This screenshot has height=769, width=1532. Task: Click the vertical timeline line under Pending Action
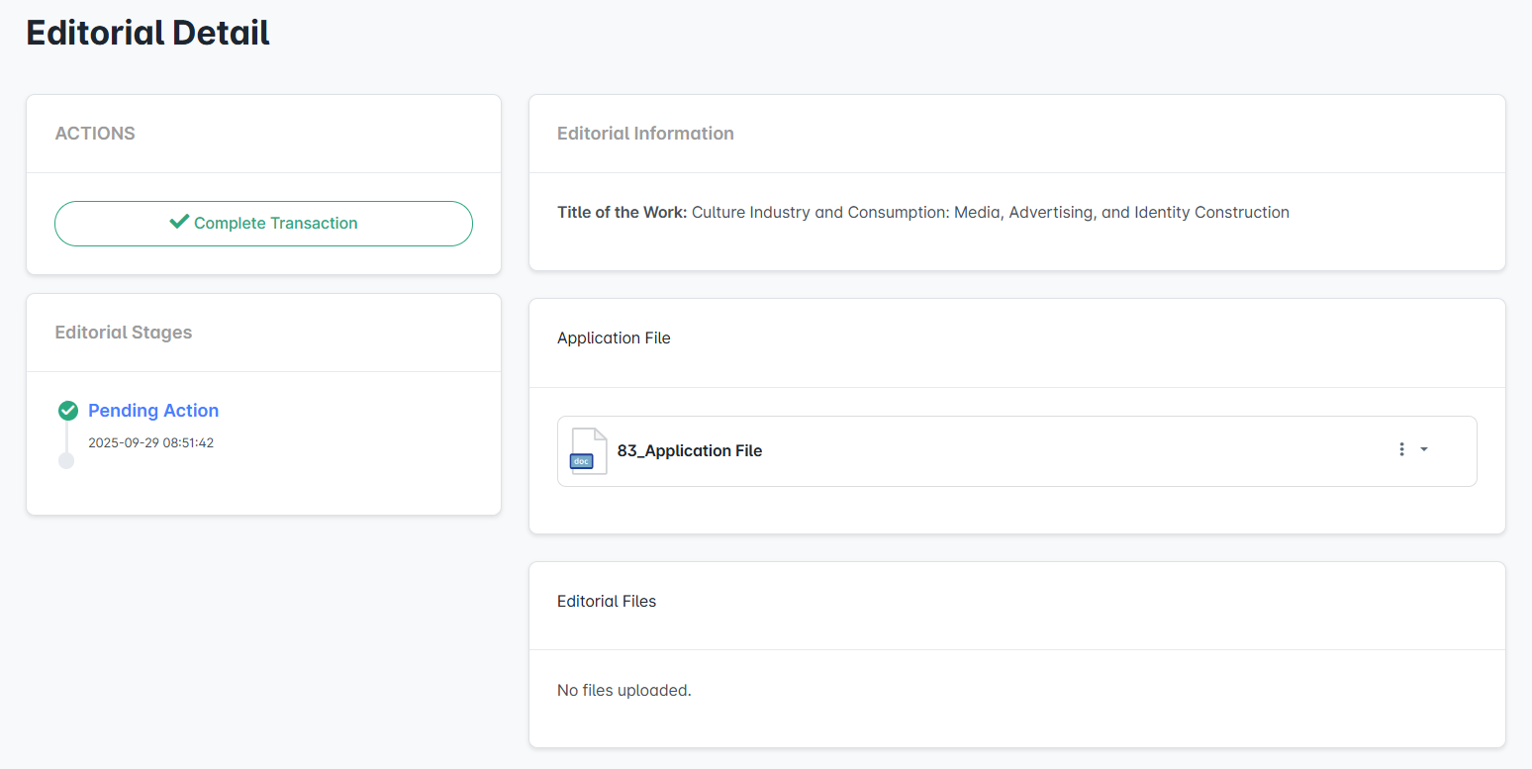67,436
